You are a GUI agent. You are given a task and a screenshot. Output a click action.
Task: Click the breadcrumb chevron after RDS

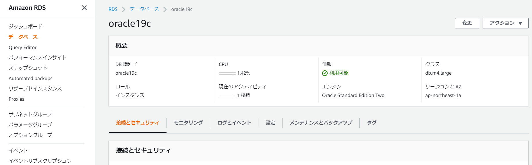point(124,9)
